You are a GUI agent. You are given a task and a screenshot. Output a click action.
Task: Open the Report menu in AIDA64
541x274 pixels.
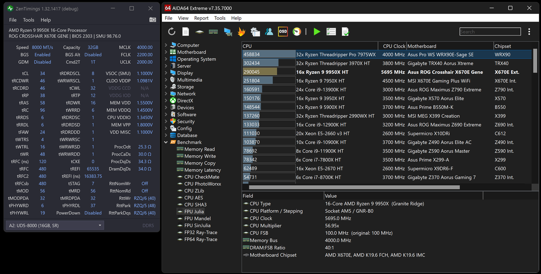pos(202,18)
